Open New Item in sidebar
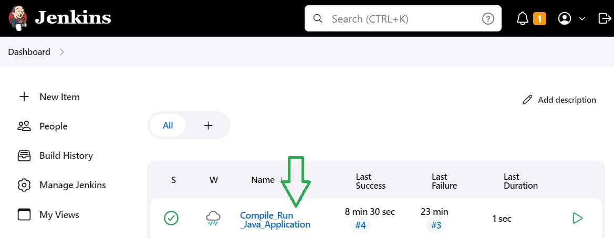Image resolution: width=614 pixels, height=238 pixels. tap(49, 97)
